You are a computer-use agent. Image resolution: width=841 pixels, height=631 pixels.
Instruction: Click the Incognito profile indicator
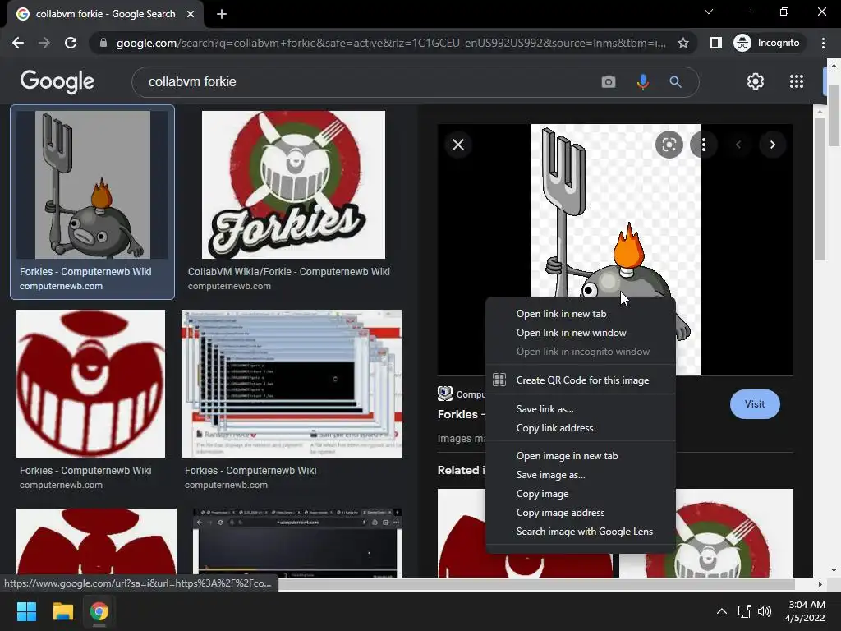point(768,43)
